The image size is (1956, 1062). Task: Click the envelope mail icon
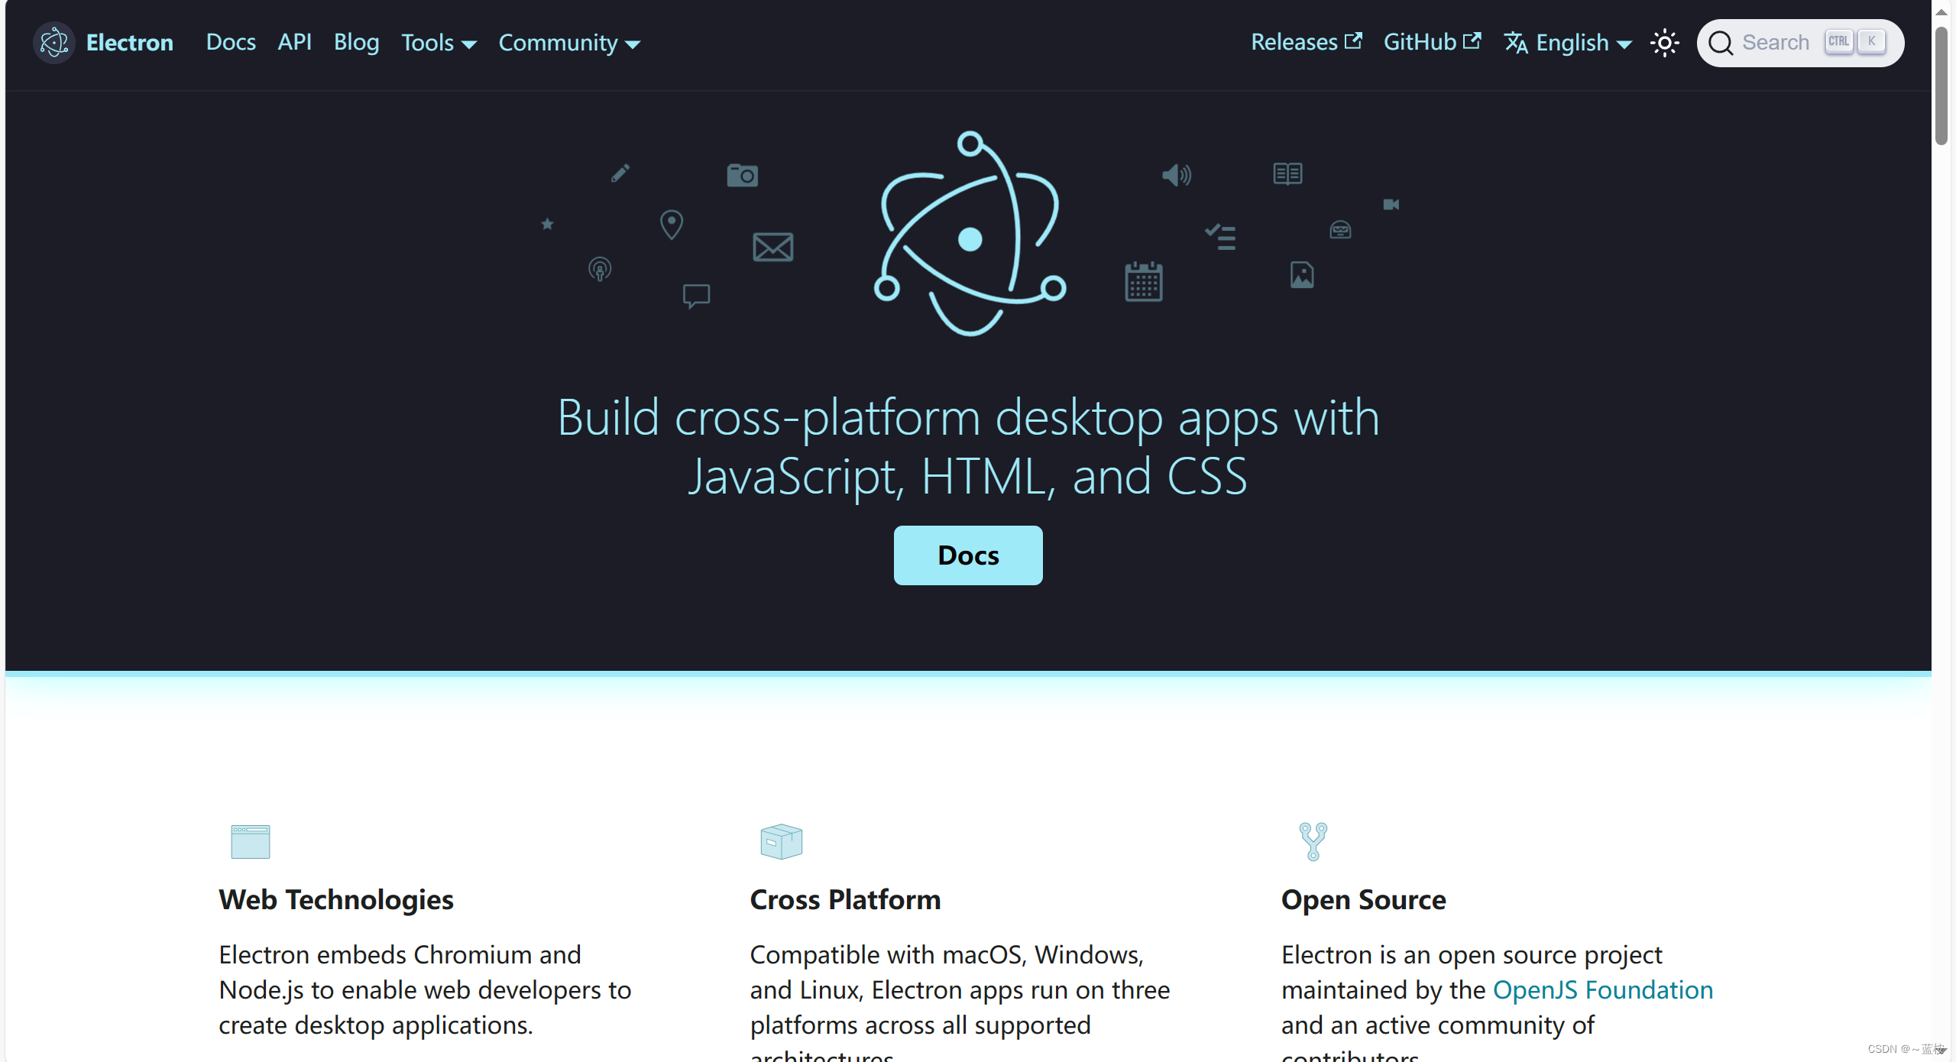point(772,248)
